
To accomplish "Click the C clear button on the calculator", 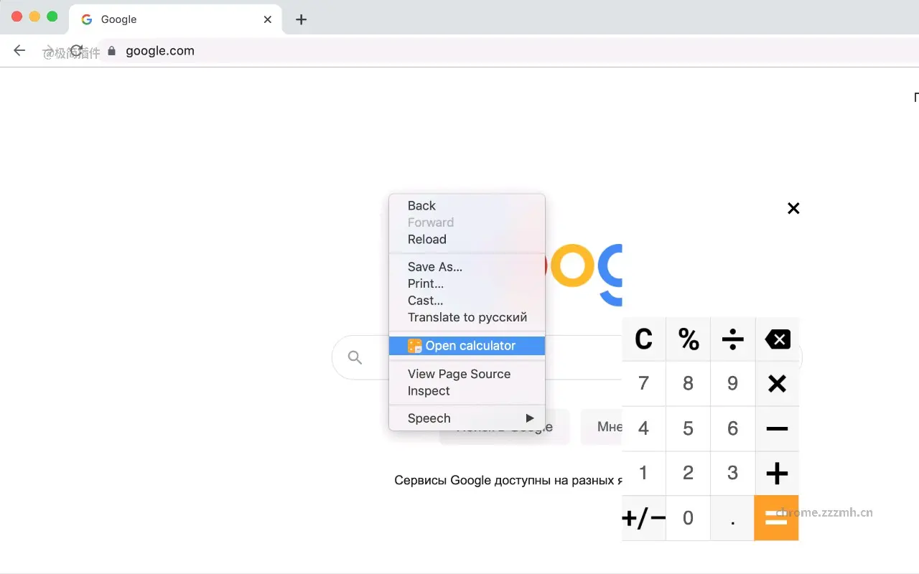I will pos(643,339).
